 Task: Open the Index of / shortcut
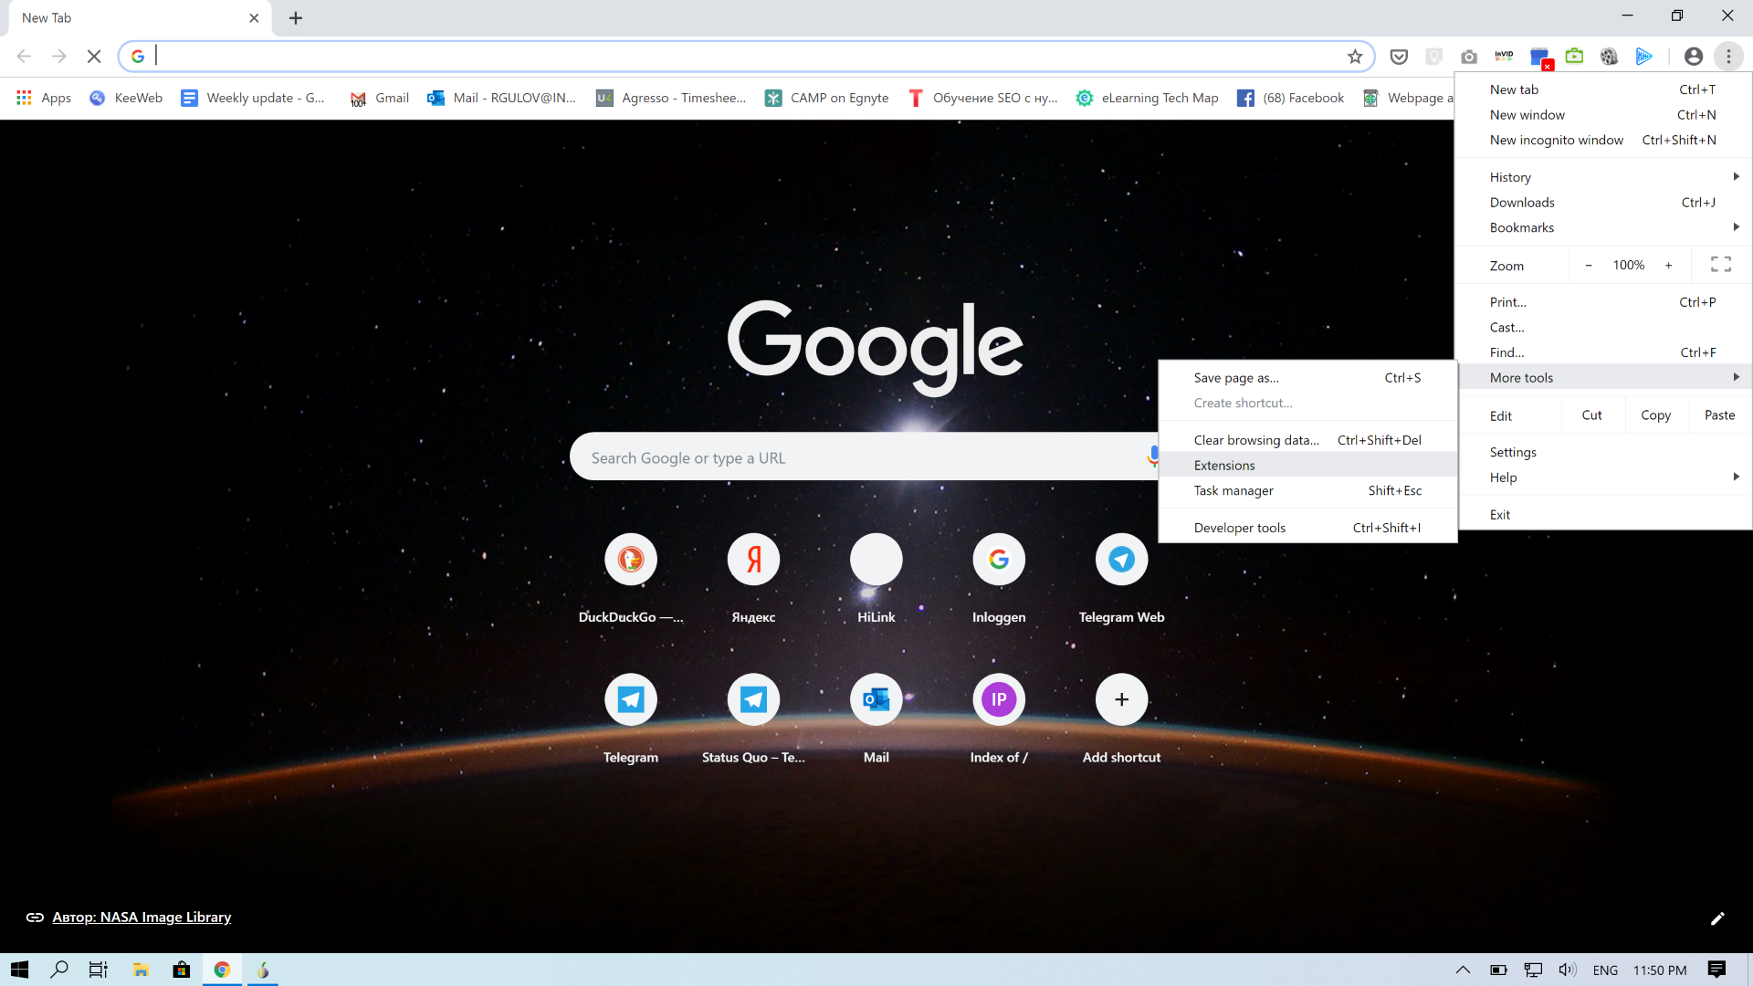[999, 700]
